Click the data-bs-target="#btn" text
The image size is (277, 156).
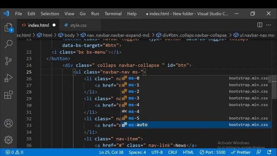(90, 45)
